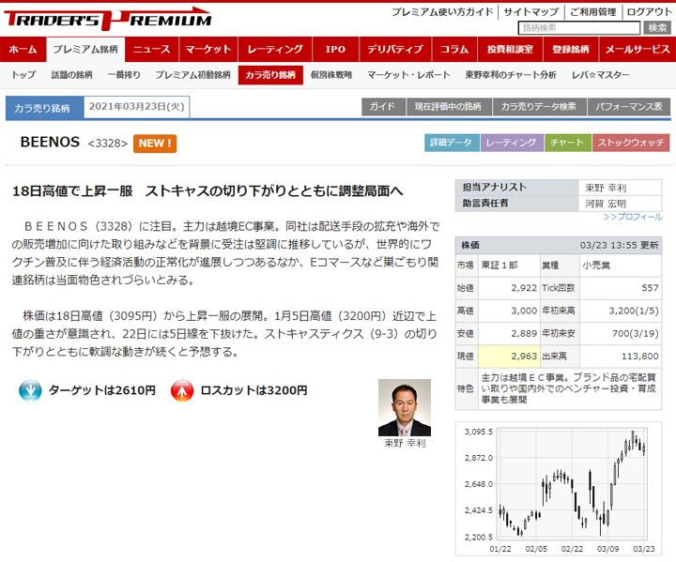
Task: Open the メールサービス tab
Action: pos(638,50)
